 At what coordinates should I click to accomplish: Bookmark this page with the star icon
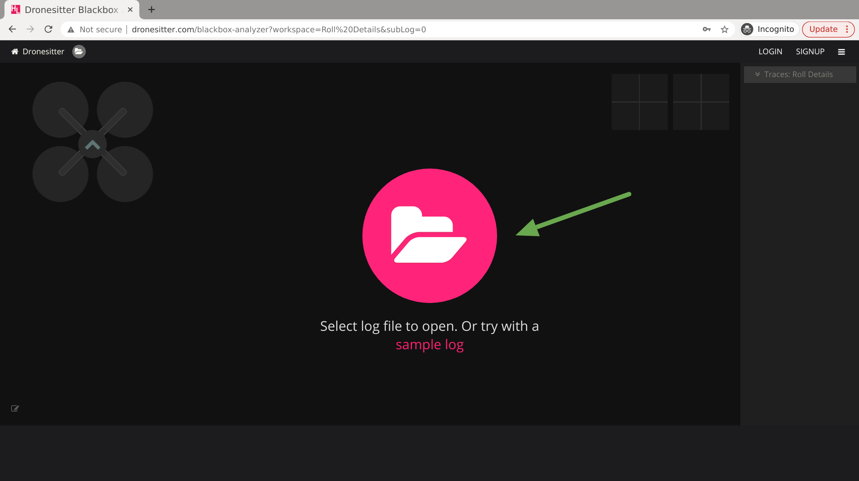(724, 30)
